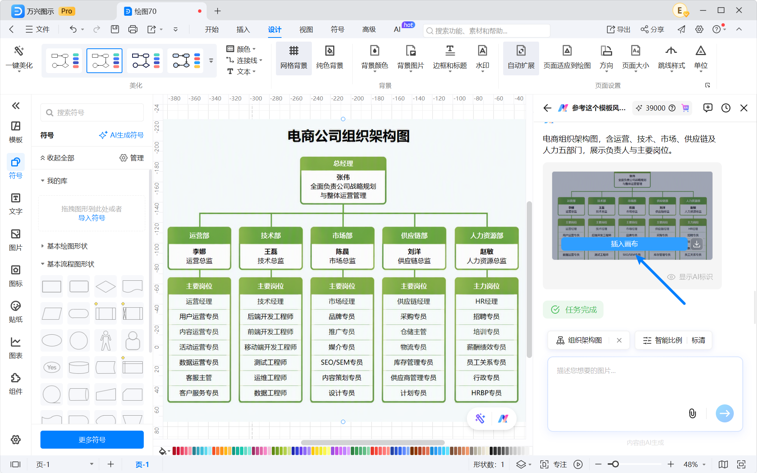757x473 pixels.
Task: Click the fill bucket icon beside color palette
Action: coord(162,451)
